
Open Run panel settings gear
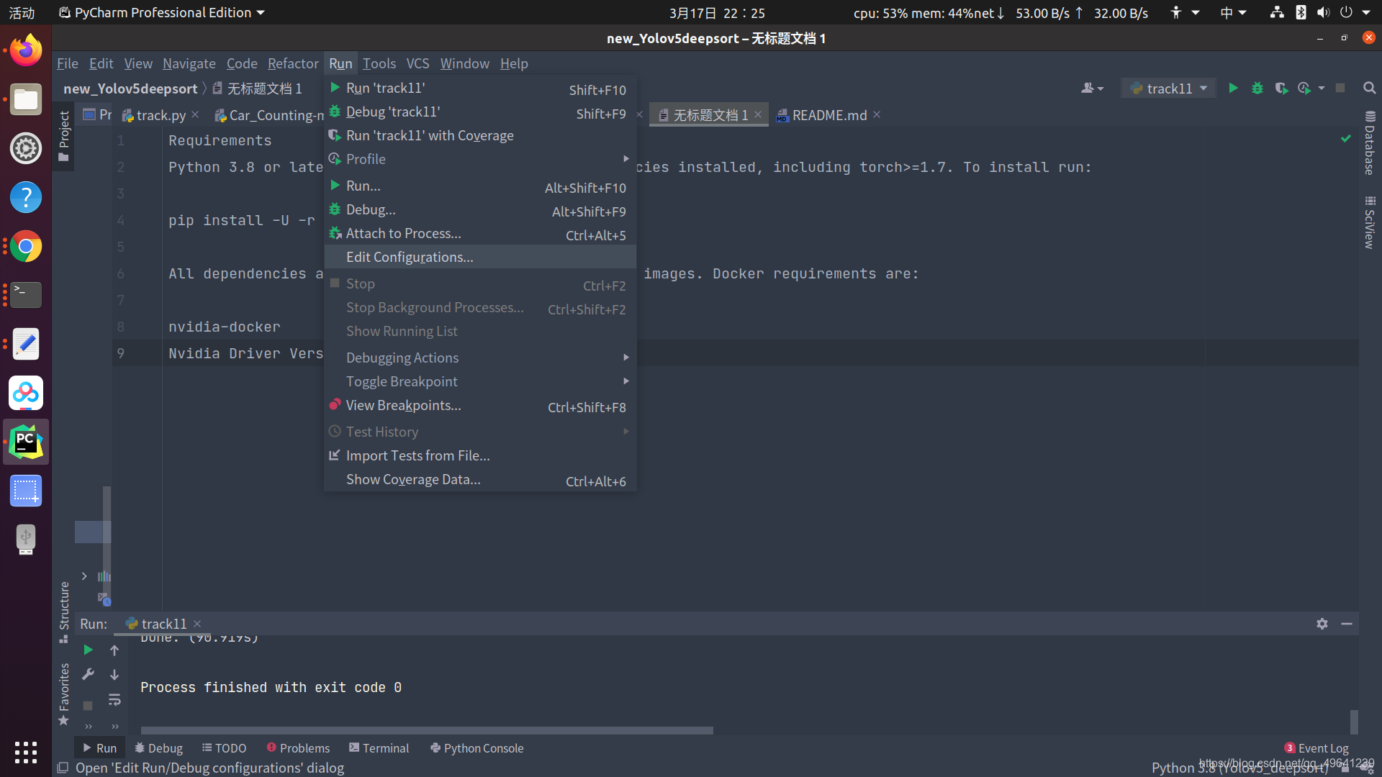coord(1322,624)
